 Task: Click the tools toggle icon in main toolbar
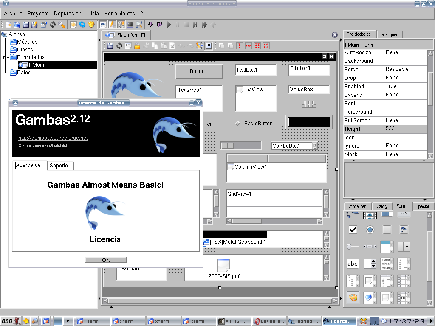121,25
